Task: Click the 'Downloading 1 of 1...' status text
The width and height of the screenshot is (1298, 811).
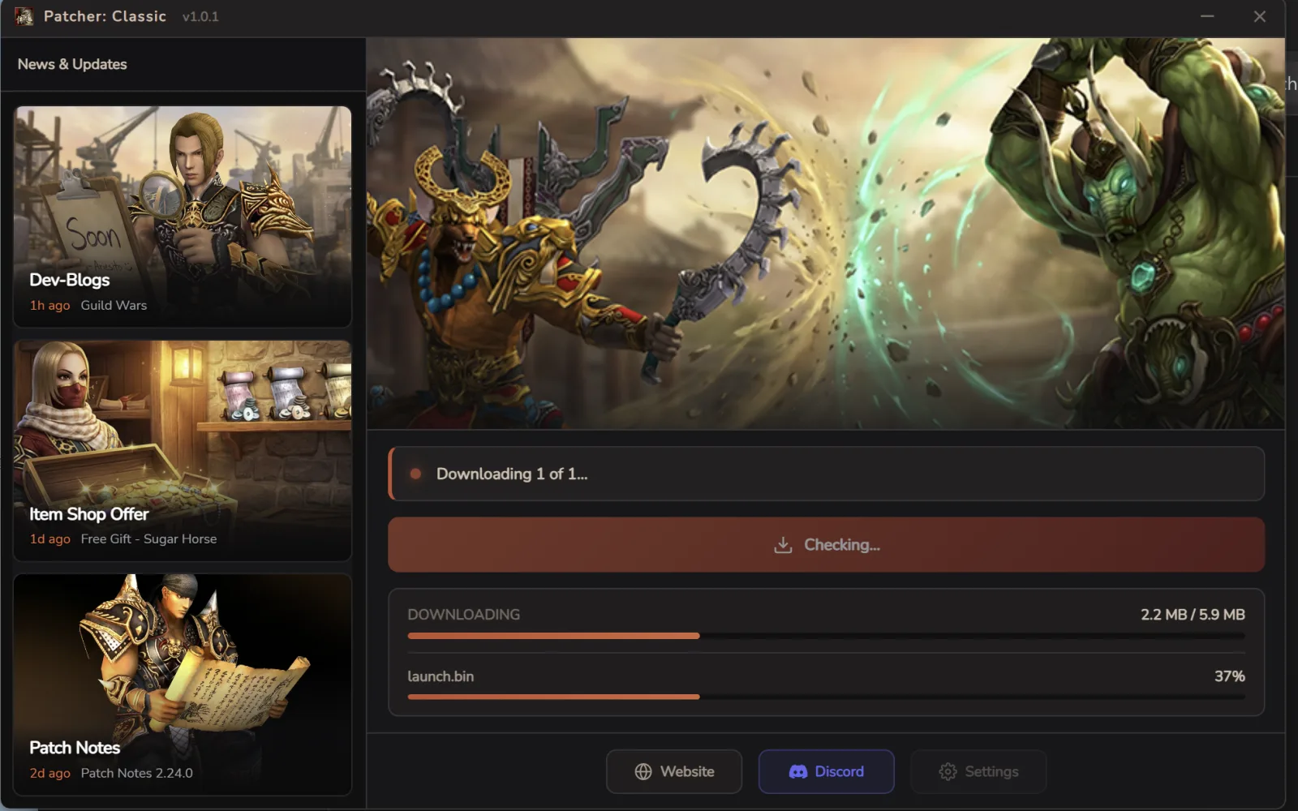Action: click(512, 474)
